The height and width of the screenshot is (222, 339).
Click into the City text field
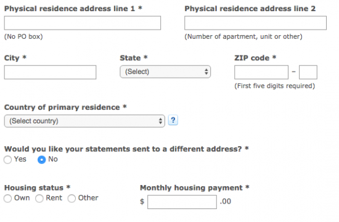(50, 72)
